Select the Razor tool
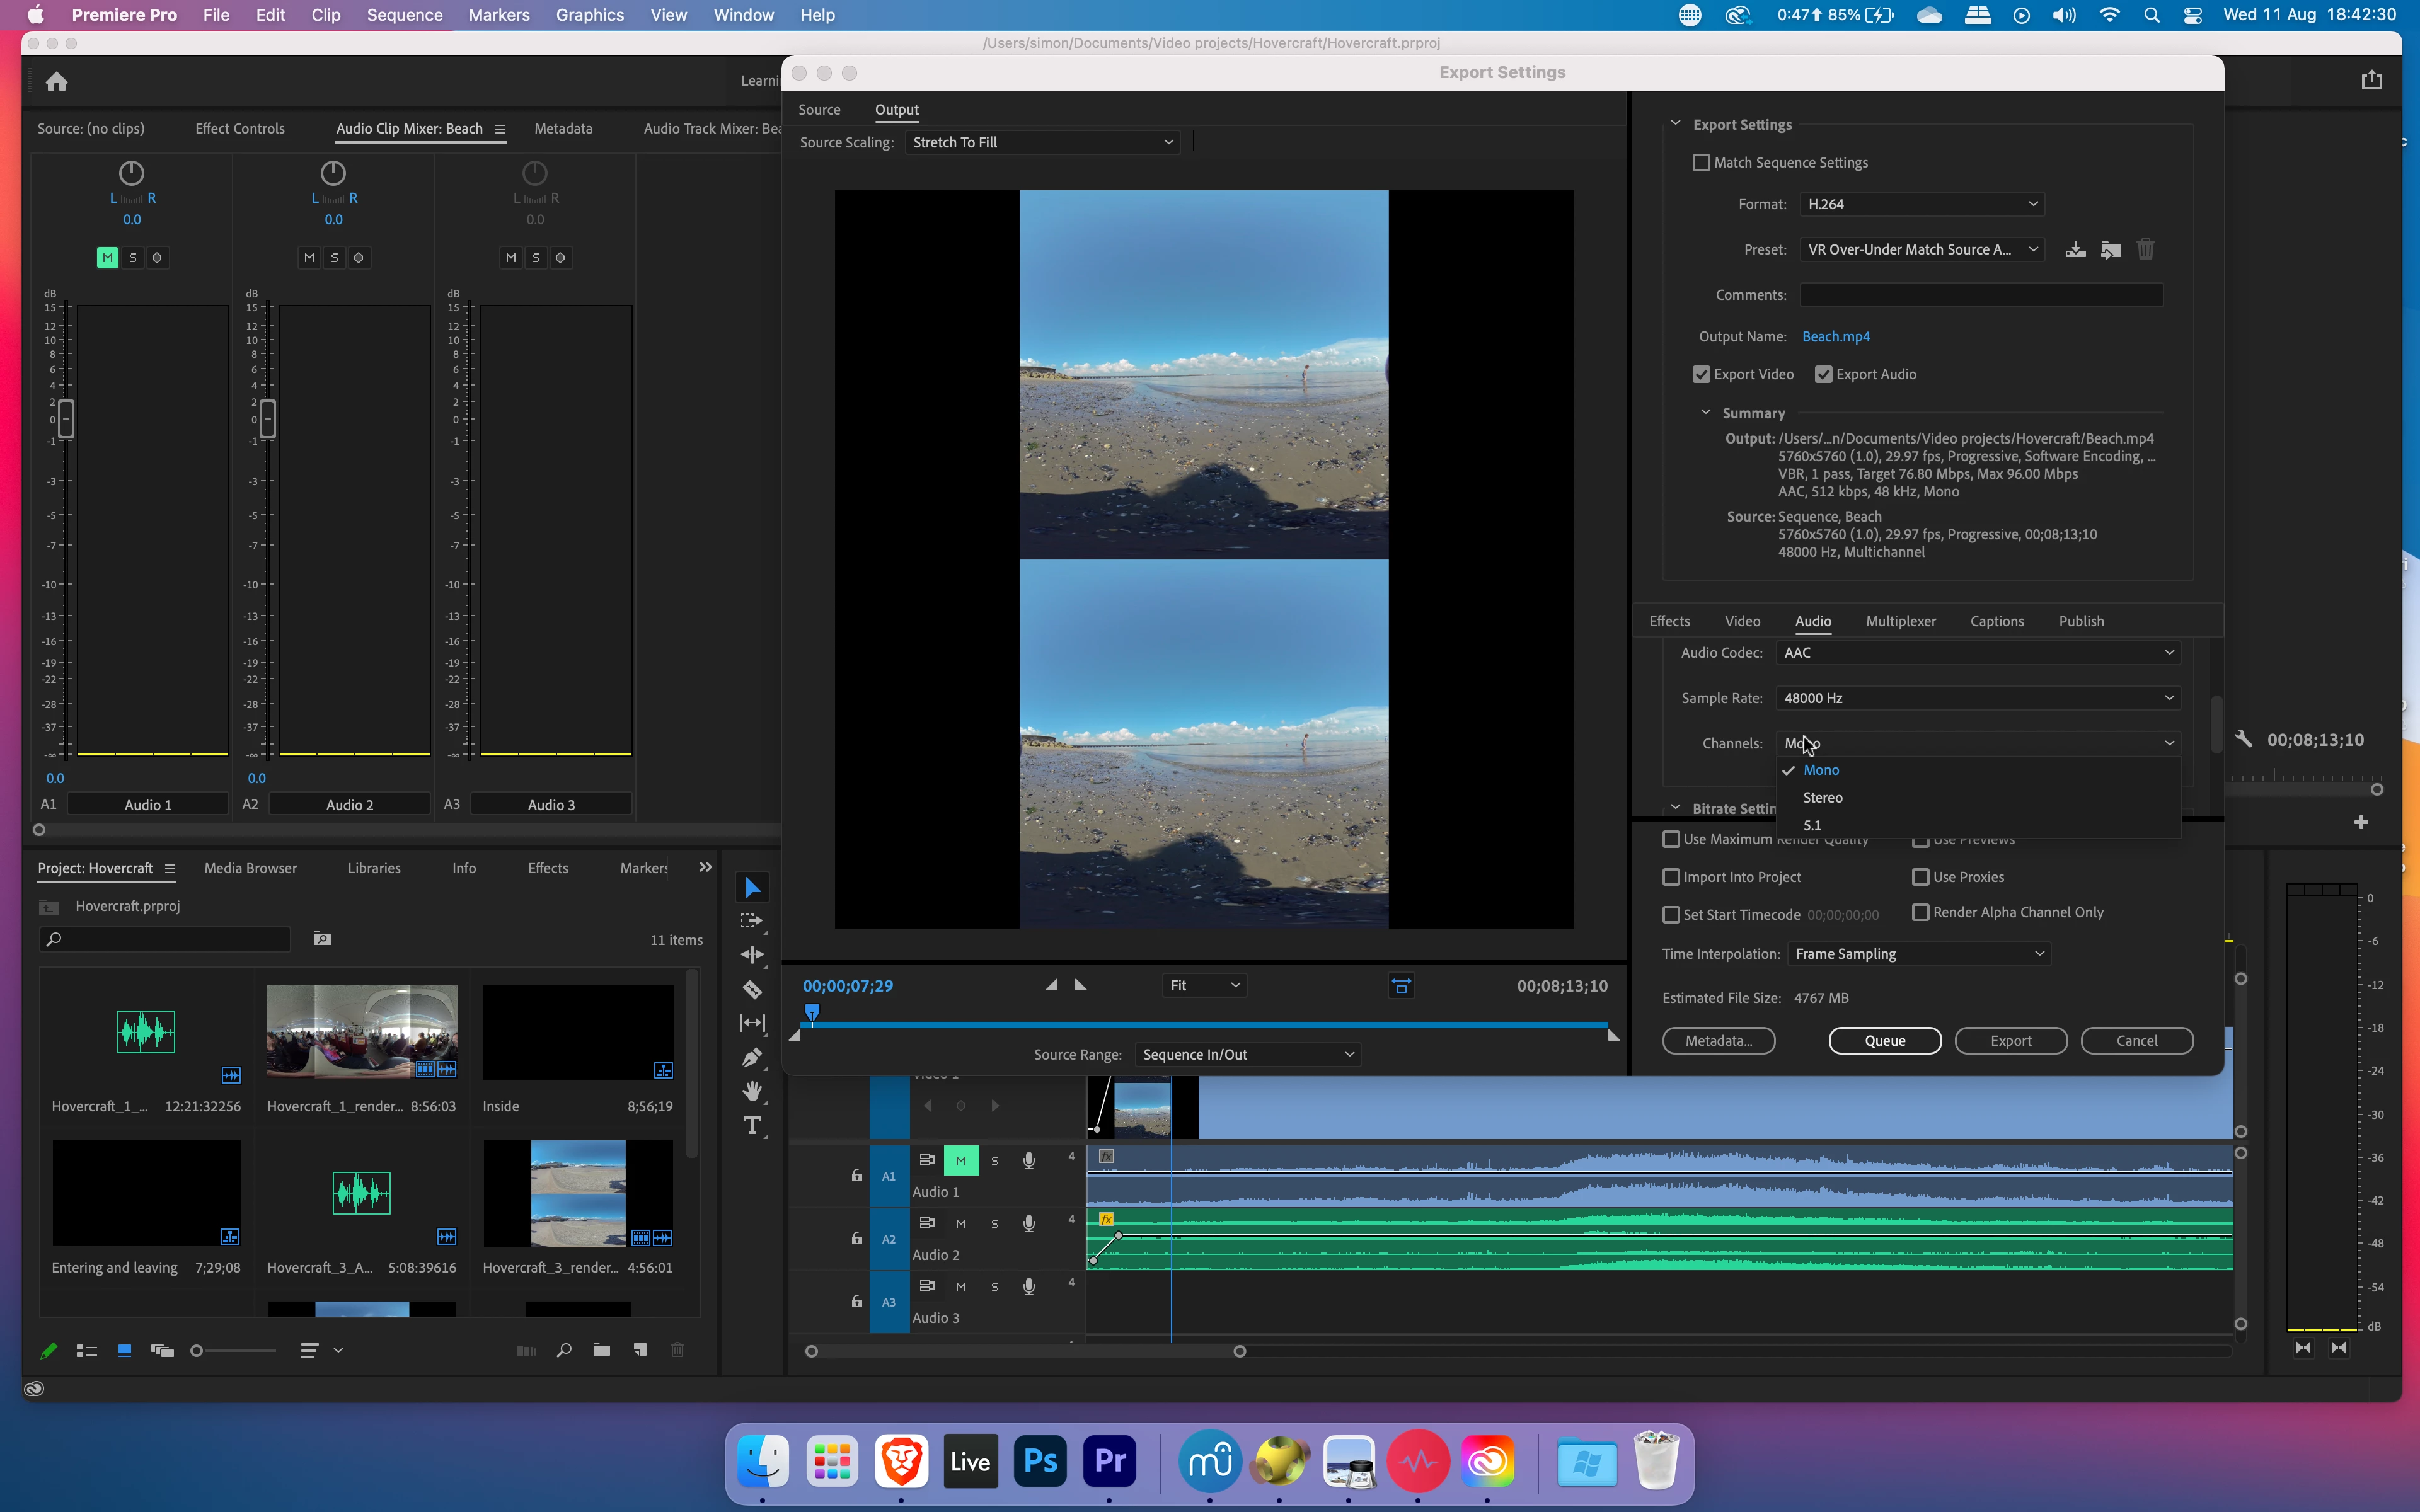Screen dimensions: 2420x1512 pos(752,990)
